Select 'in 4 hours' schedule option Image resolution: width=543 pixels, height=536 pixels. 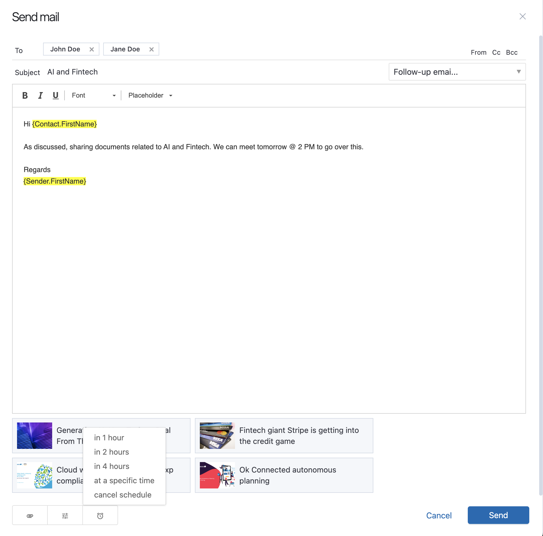coord(124,466)
